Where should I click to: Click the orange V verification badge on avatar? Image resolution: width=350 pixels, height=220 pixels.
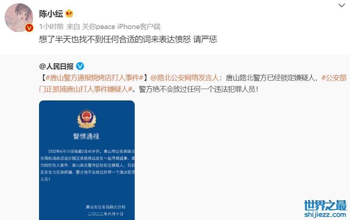(29, 28)
